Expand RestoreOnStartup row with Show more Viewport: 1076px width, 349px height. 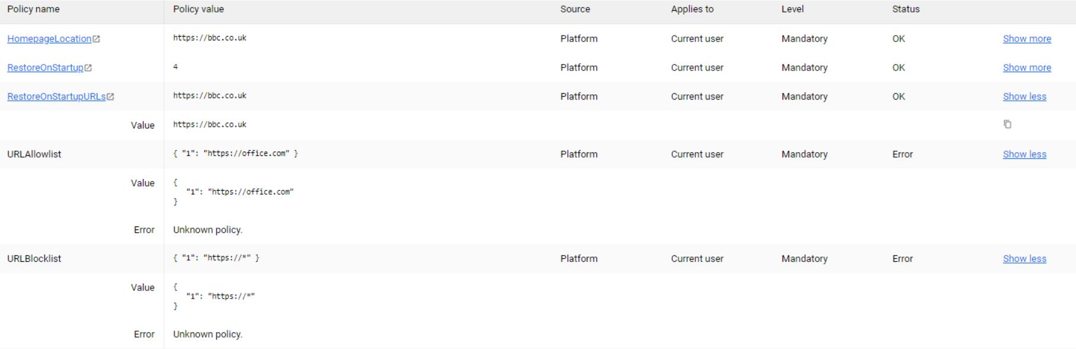point(1027,68)
